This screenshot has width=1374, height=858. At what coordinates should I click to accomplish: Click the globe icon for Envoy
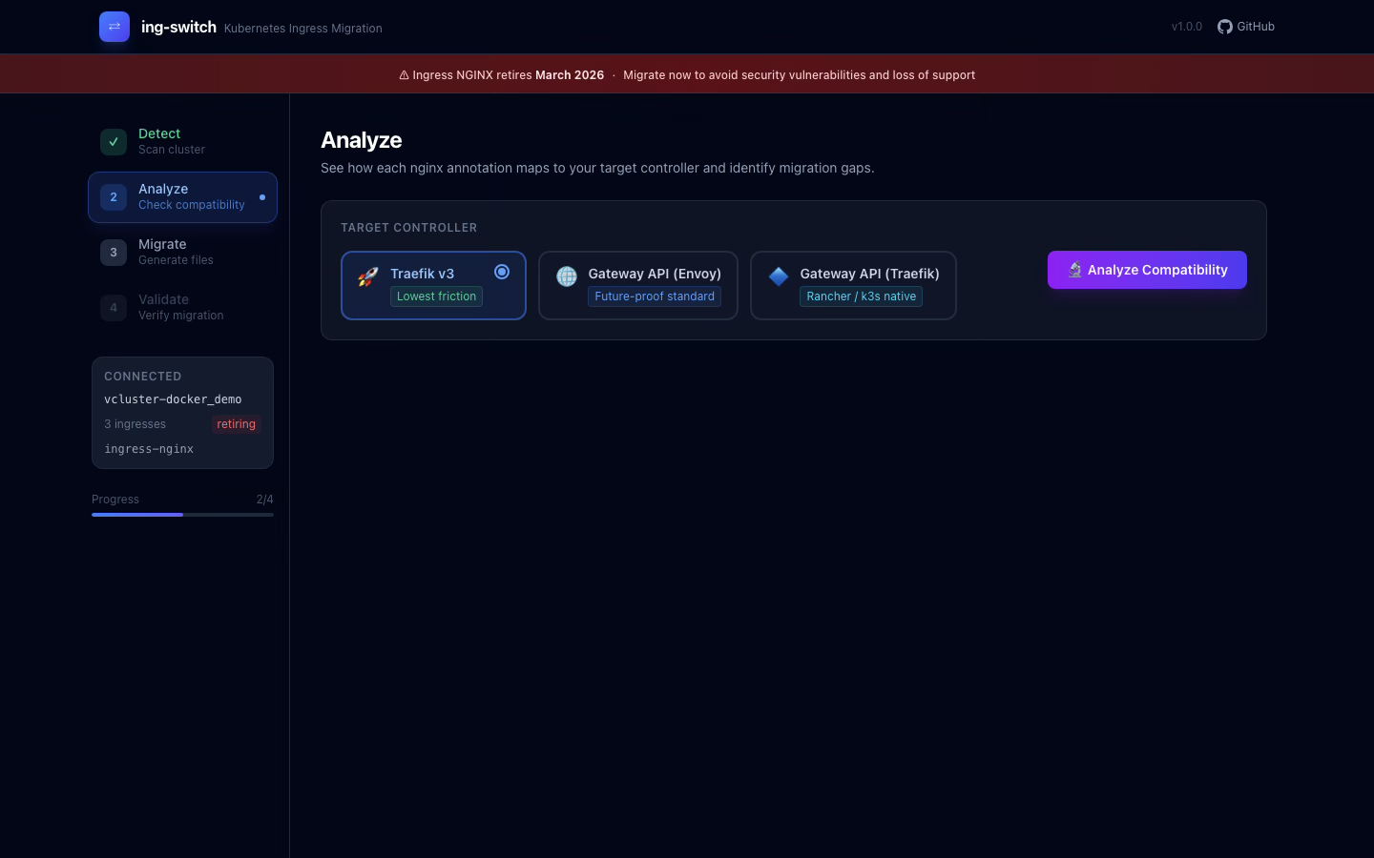tap(567, 276)
